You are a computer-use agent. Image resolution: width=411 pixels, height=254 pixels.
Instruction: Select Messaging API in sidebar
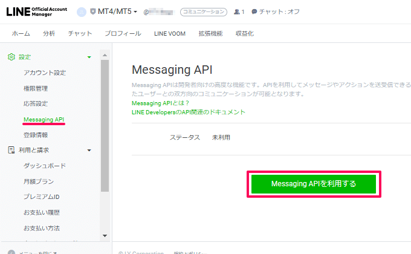(44, 119)
